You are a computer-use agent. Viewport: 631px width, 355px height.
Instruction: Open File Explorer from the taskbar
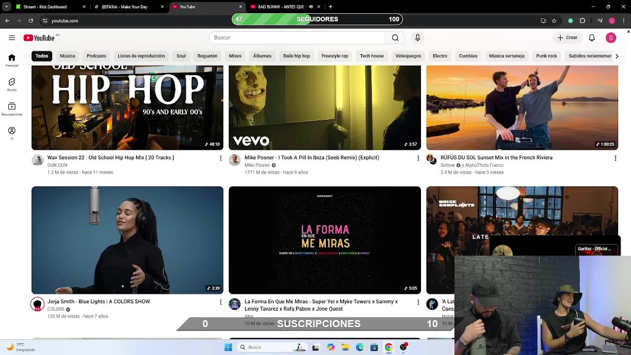[345, 347]
